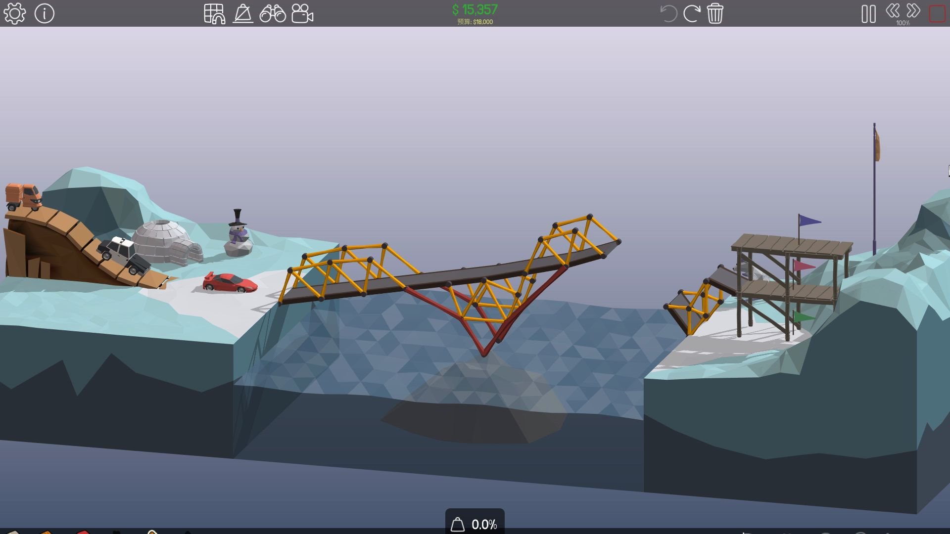Click the 100% simulation speed label

(902, 23)
